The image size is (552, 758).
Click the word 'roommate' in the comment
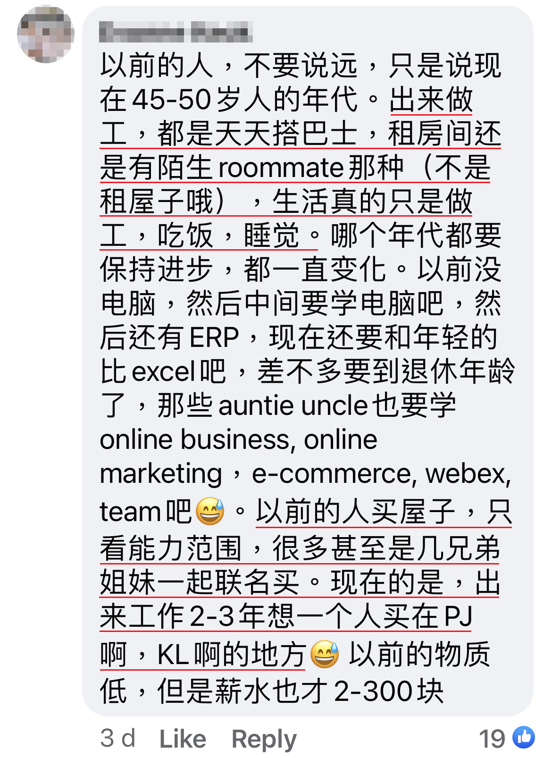[x=282, y=168]
